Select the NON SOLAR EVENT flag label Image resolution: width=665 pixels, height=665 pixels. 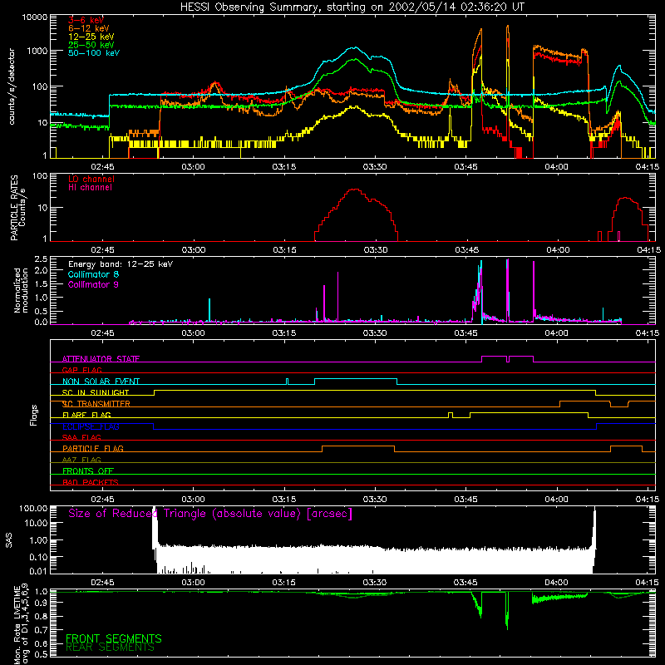coord(101,382)
